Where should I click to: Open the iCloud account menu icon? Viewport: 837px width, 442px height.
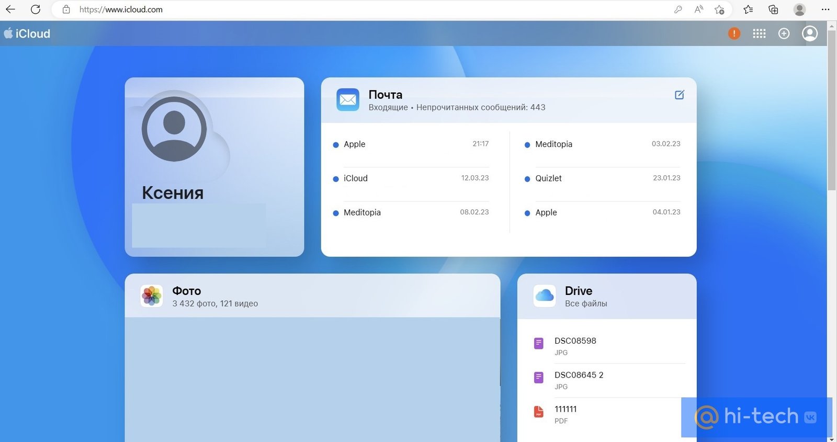(x=810, y=33)
